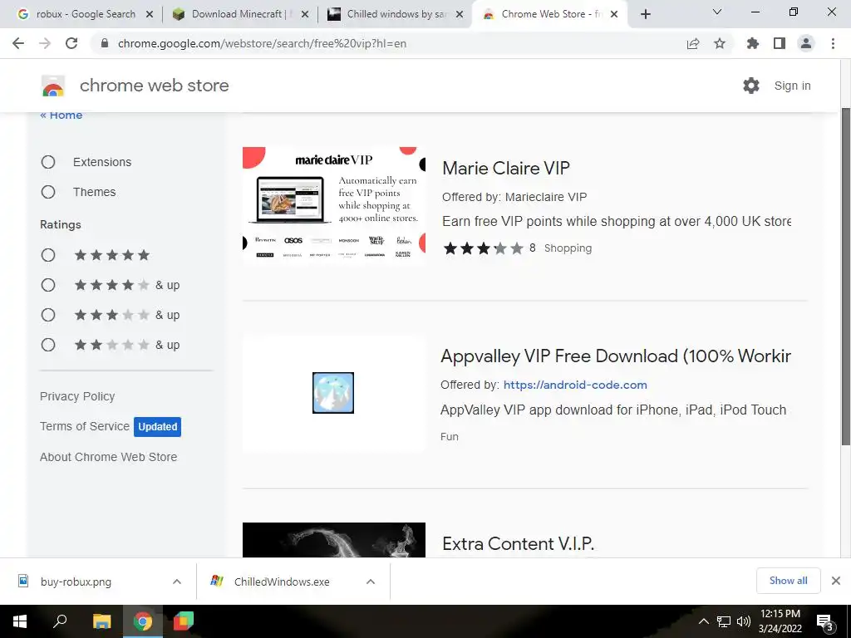
Task: Filter by five-star ratings only
Action: (x=48, y=255)
